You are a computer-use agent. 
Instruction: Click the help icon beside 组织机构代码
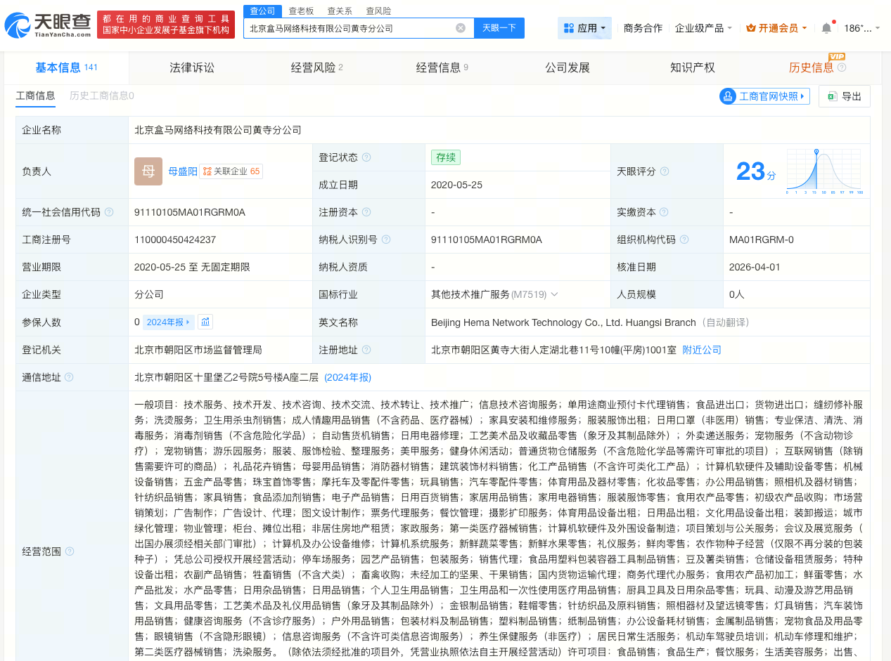684,240
